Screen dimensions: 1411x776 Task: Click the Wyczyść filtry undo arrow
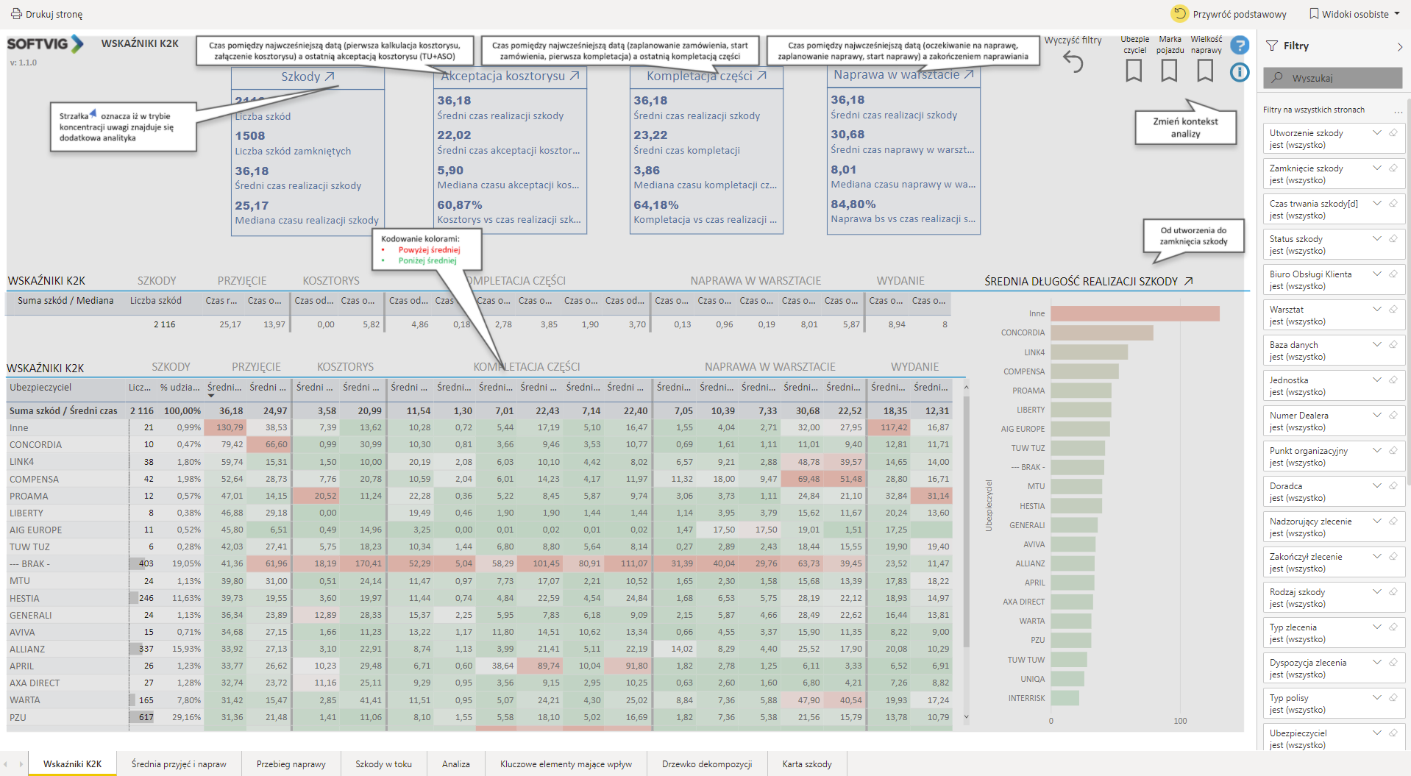(1073, 63)
